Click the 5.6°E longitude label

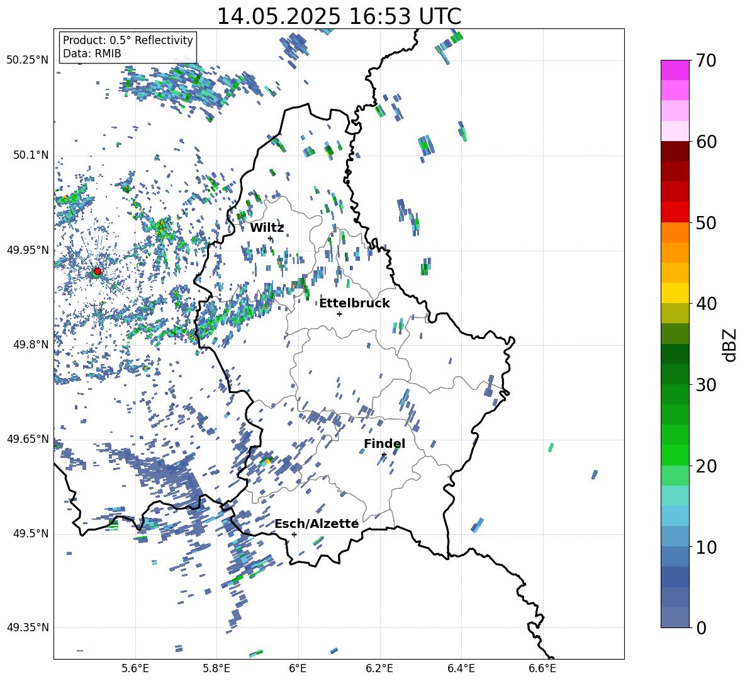click(x=135, y=668)
